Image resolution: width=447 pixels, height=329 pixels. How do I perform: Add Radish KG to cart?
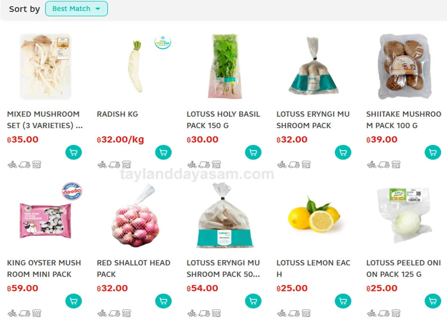163,152
